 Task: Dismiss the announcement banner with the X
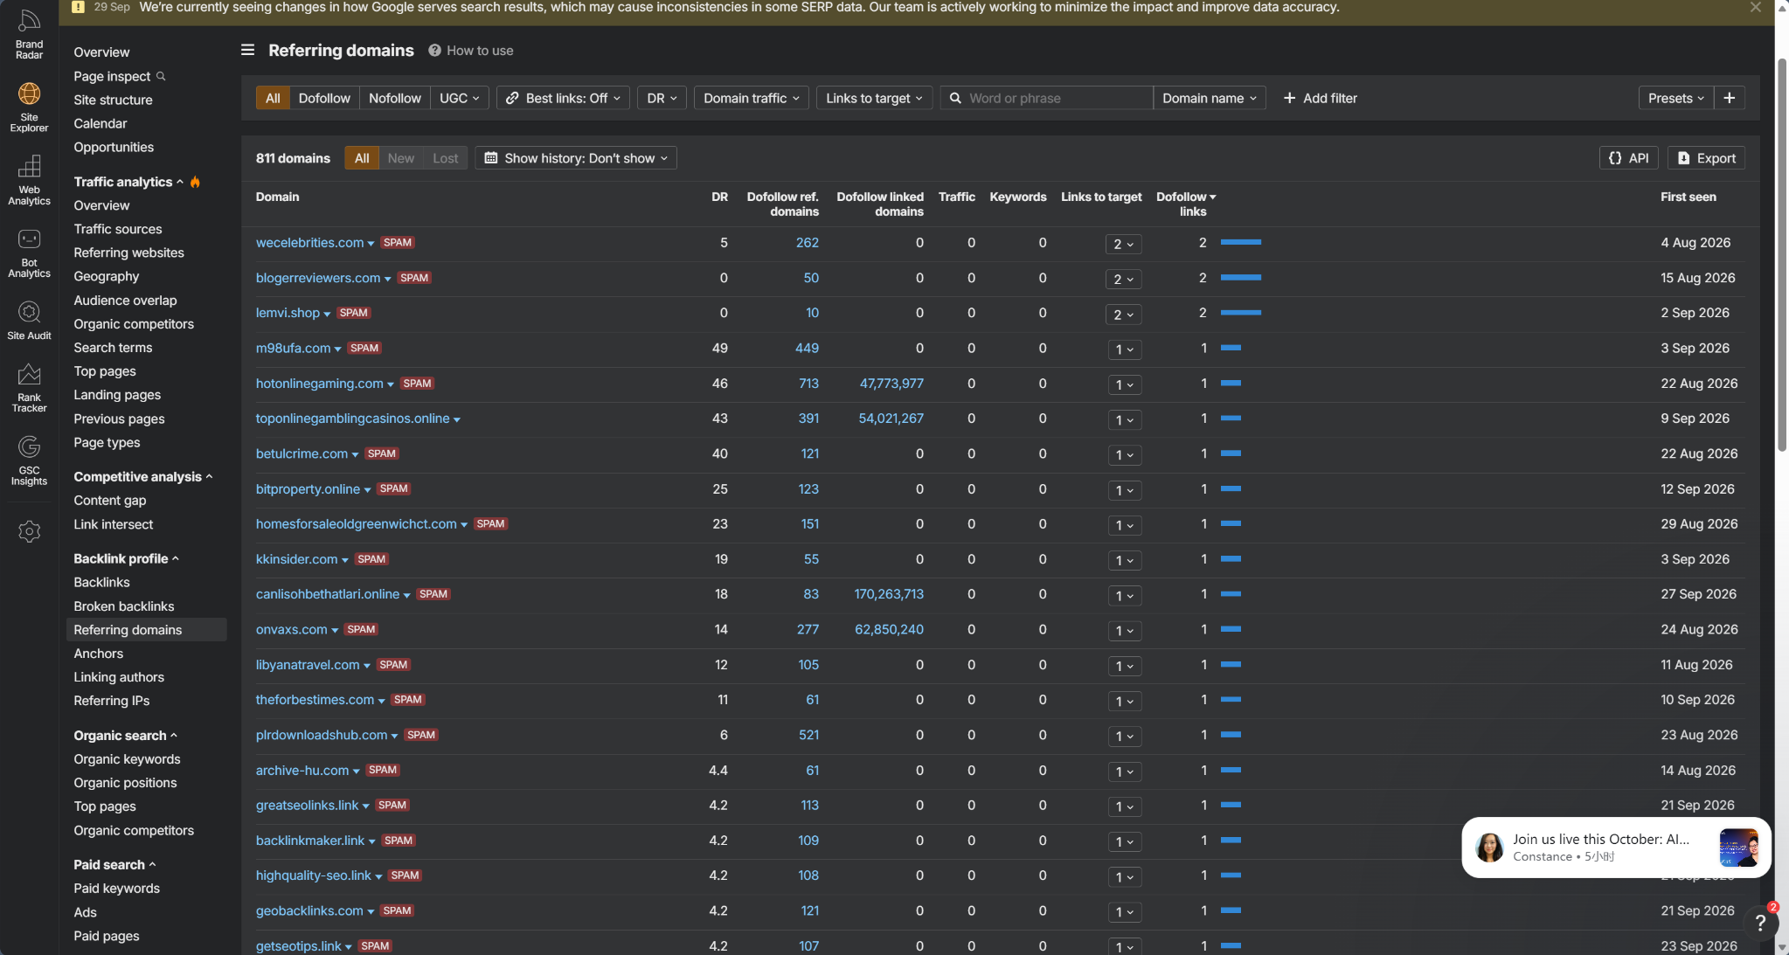click(x=1755, y=7)
